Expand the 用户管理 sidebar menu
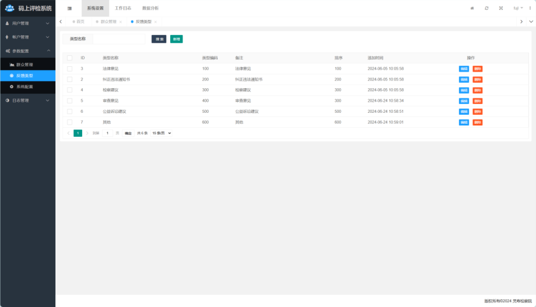This screenshot has height=307, width=536. [28, 23]
